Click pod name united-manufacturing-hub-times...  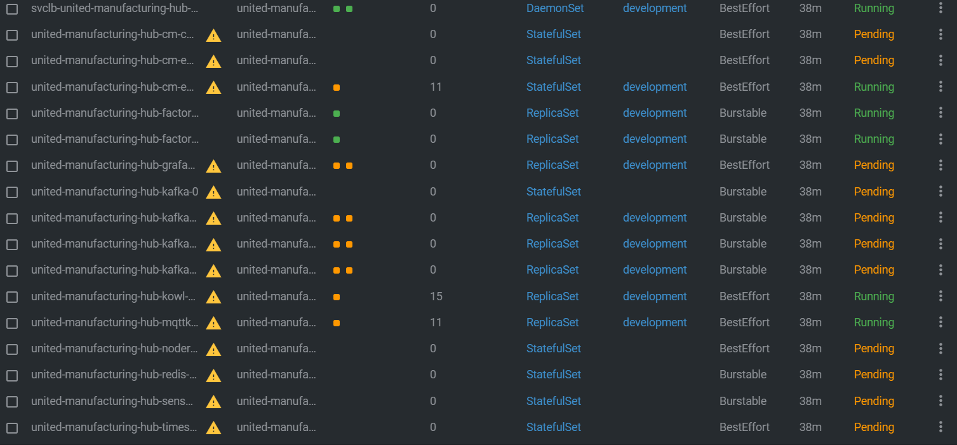click(115, 427)
